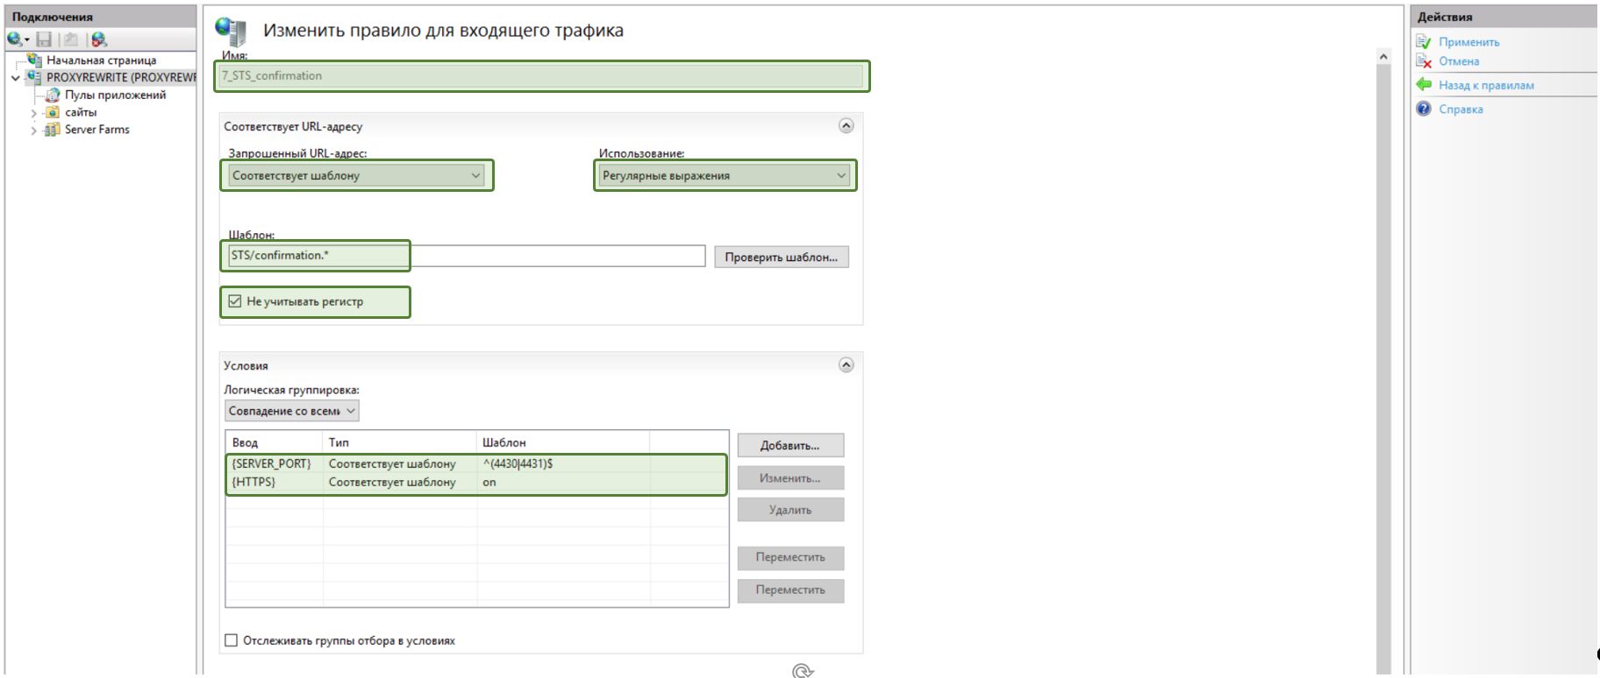1600x678 pixels.
Task: Click the upper Переместить button
Action: [790, 557]
